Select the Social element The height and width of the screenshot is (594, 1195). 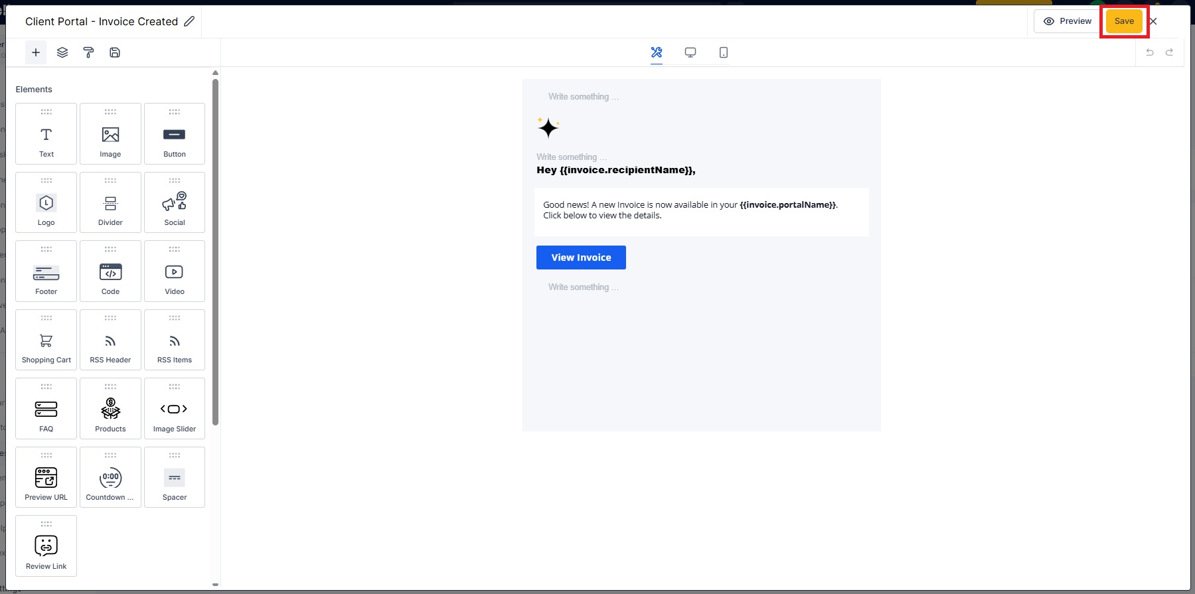click(175, 202)
